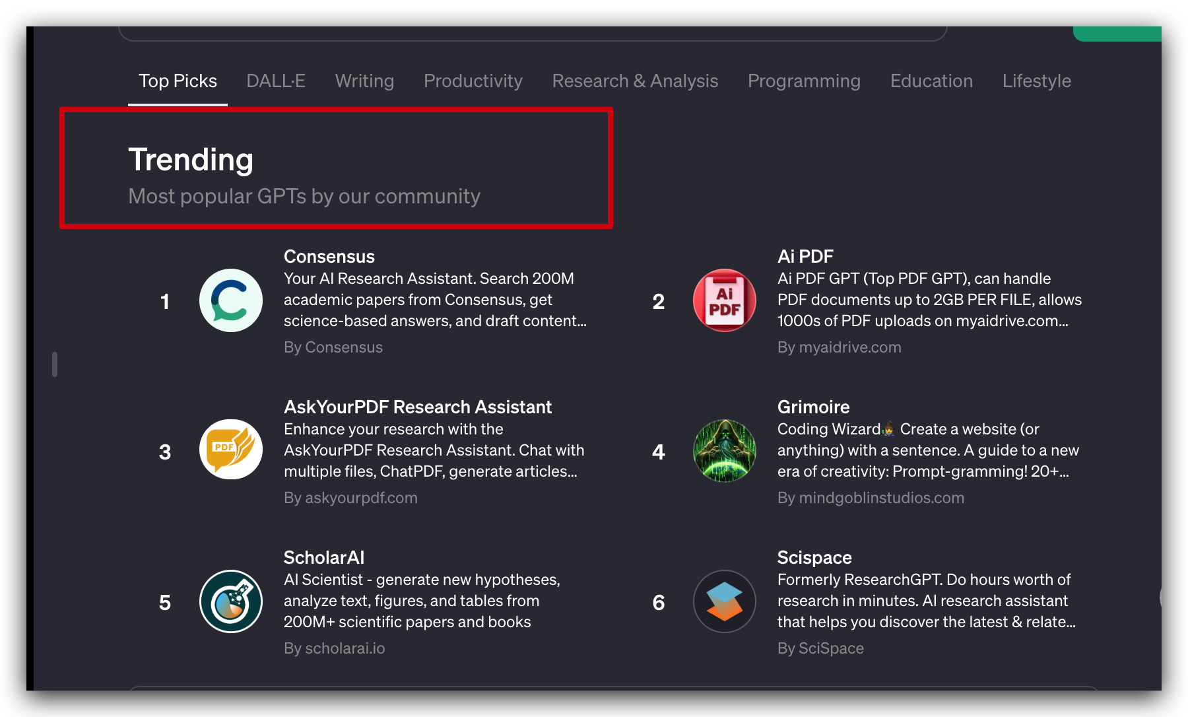Click the sidebar handle on the left edge
Image resolution: width=1188 pixels, height=717 pixels.
tap(55, 364)
